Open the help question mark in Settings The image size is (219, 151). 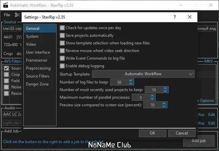[x=175, y=17]
